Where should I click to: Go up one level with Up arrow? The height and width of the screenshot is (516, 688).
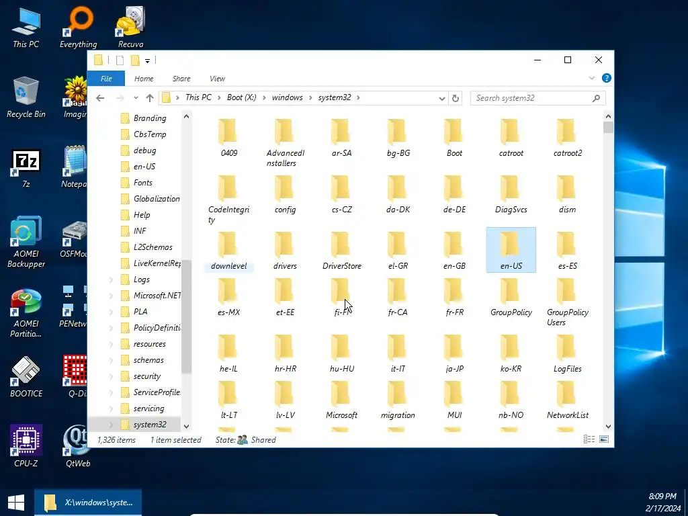(150, 98)
